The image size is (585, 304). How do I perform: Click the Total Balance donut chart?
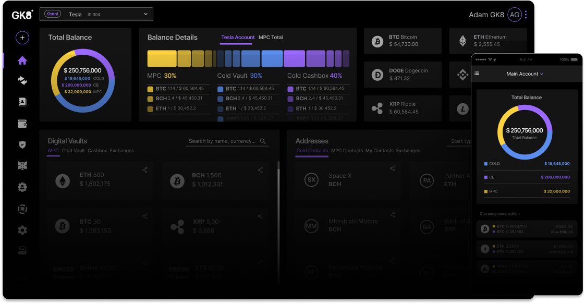pos(83,81)
